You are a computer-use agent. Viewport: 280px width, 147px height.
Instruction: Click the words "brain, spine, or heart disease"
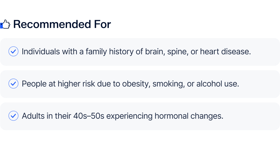click(x=198, y=52)
